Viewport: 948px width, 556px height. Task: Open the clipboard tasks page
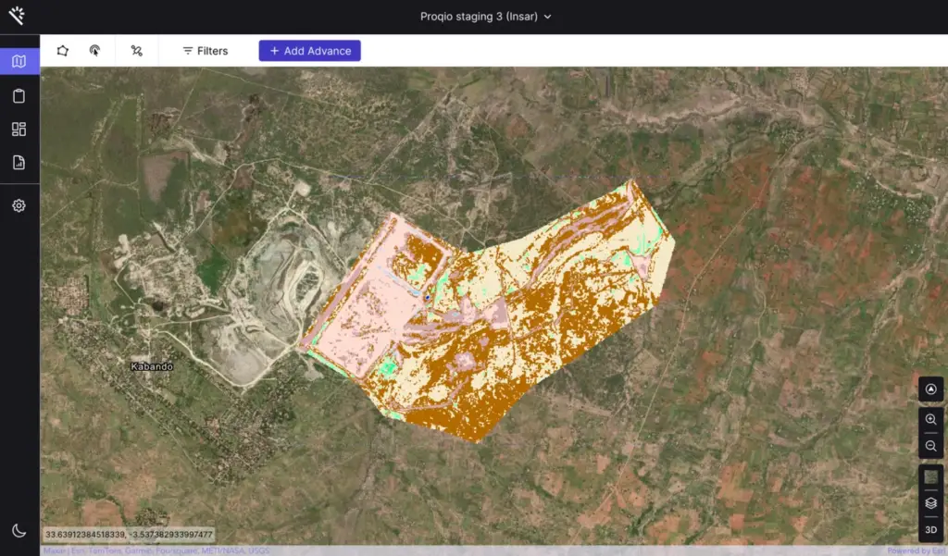[x=19, y=96]
